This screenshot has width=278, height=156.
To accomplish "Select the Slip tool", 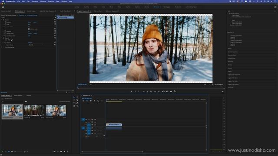I will pos(74,103).
